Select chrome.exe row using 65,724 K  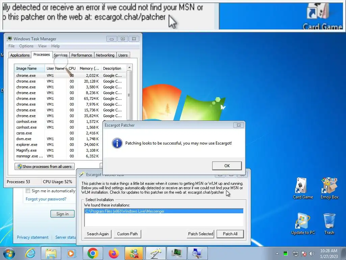(70, 99)
